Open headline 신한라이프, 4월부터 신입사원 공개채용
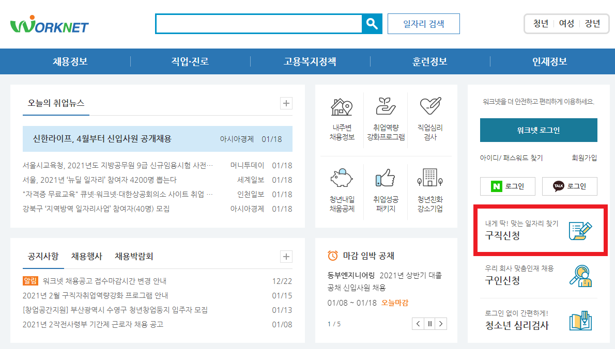 pos(102,139)
